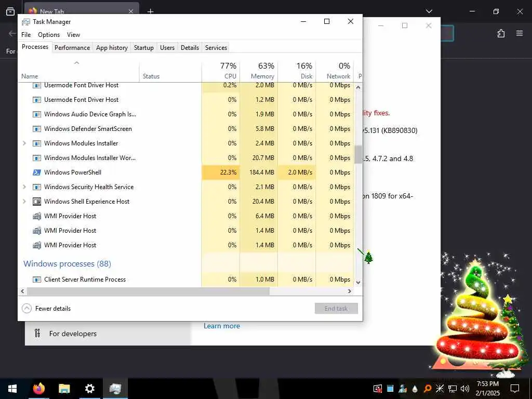
Task: Click the orange magnifier tray icon
Action: tap(428, 389)
